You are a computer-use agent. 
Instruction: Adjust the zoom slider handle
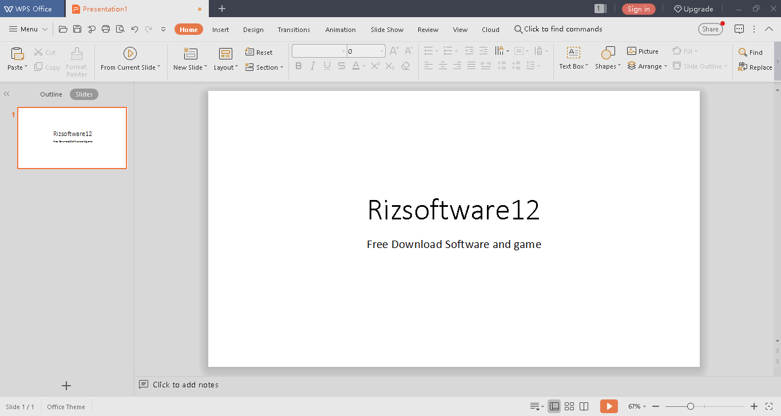(691, 406)
